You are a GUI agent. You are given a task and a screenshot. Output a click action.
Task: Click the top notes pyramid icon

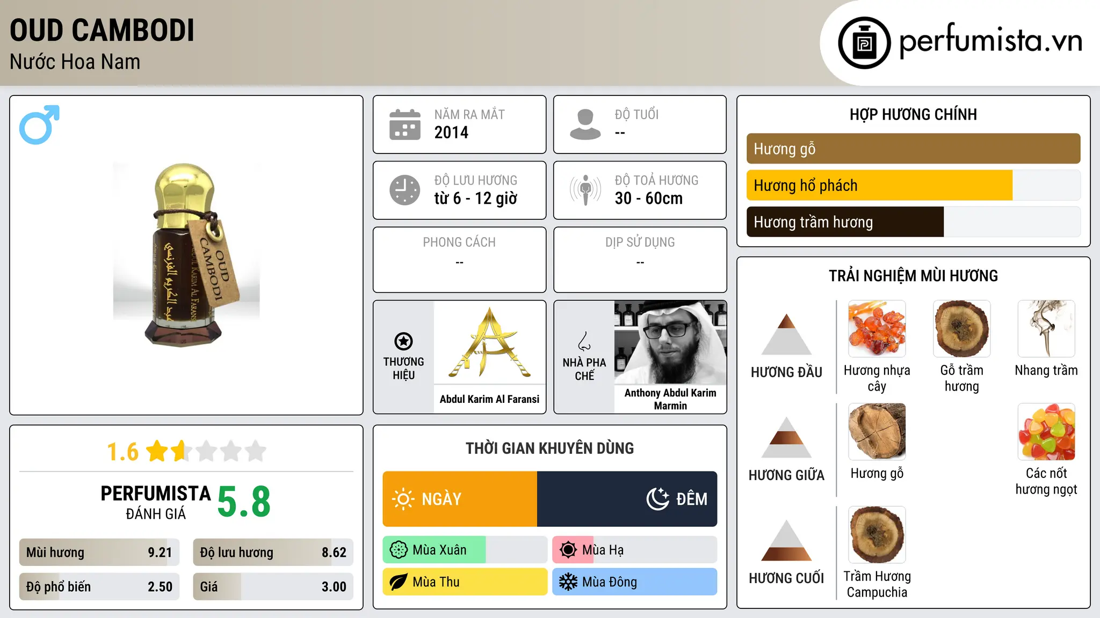point(786,334)
